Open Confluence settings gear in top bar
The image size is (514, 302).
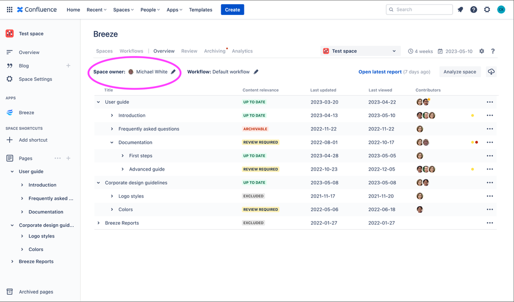tap(487, 9)
